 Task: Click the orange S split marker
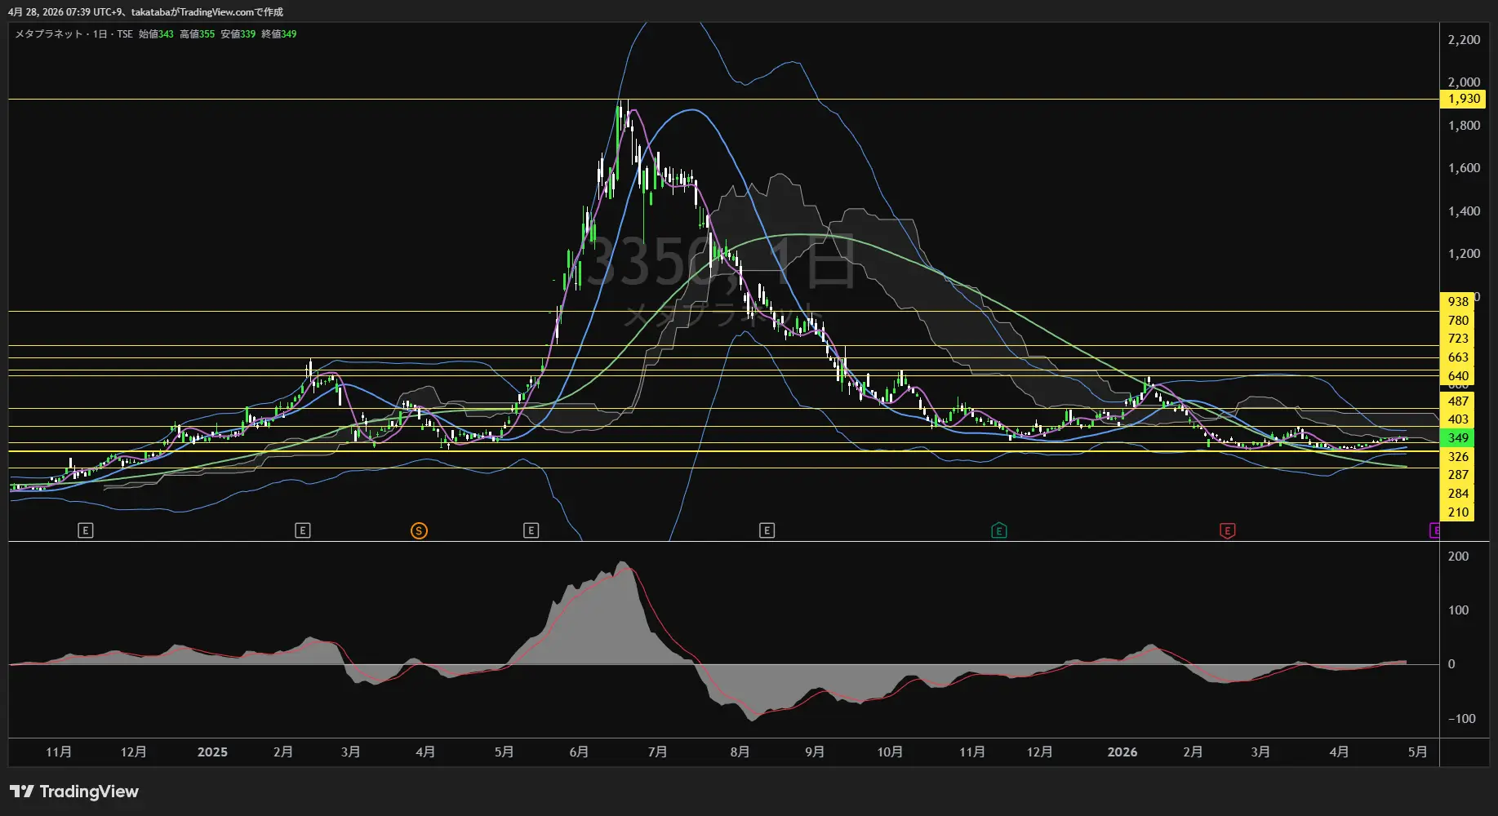pos(419,531)
